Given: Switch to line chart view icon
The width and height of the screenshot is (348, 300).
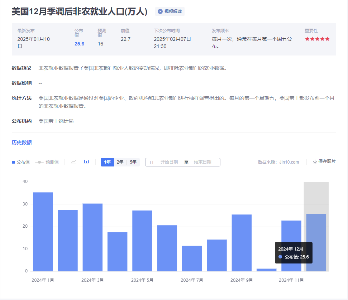Looking at the screenshot, I should click(x=73, y=162).
